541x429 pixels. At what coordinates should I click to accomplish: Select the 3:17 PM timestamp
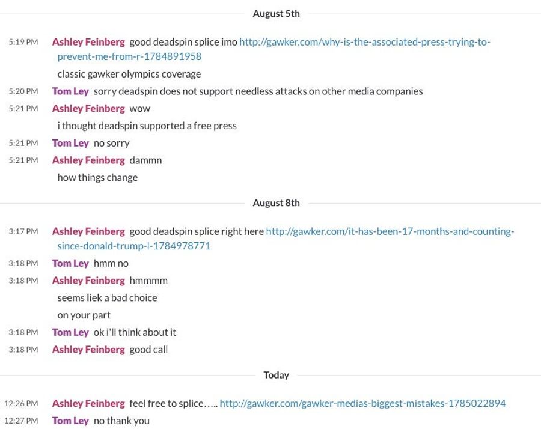[23, 231]
